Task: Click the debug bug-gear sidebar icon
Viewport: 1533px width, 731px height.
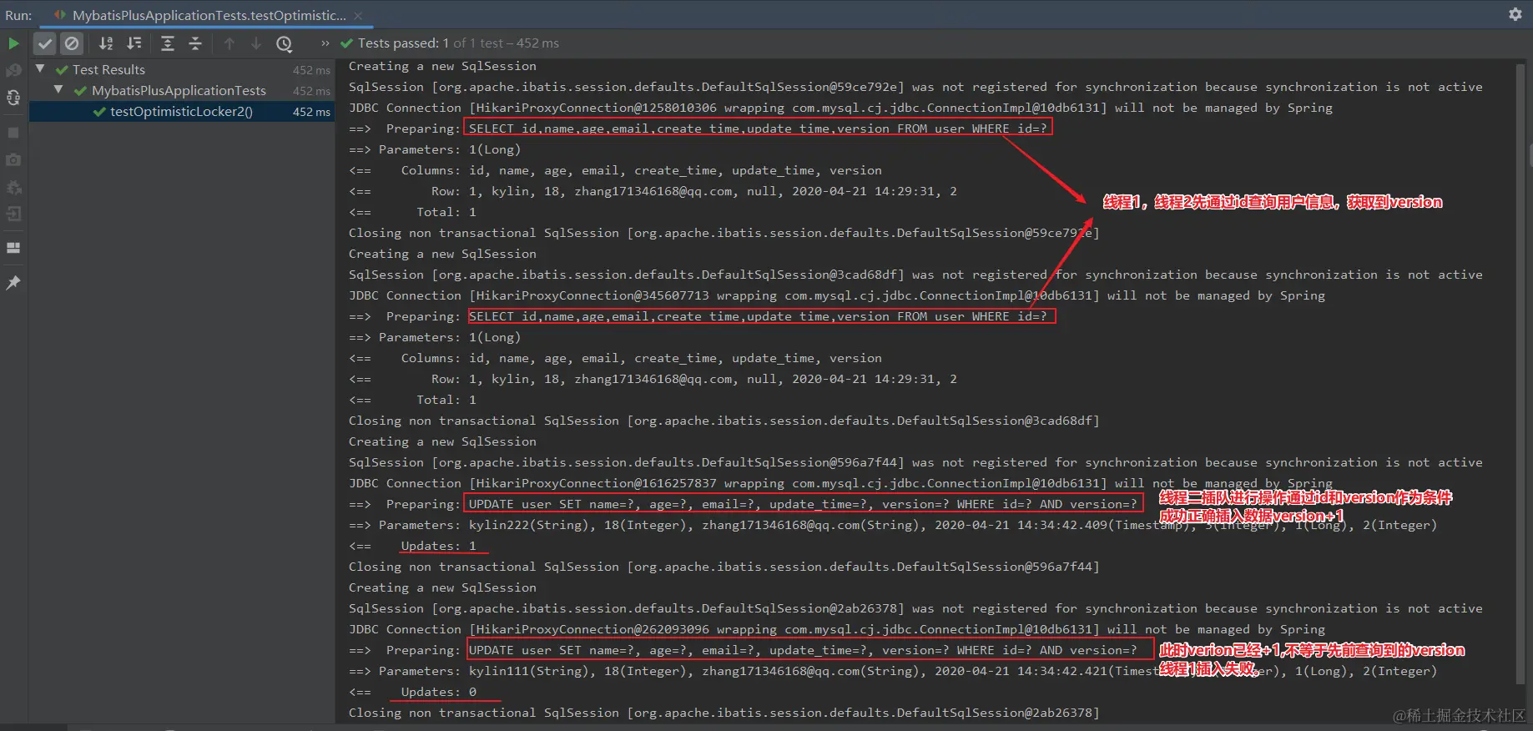Action: 13,187
